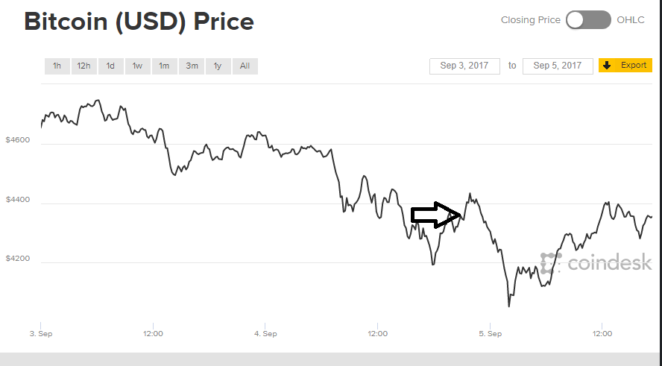The width and height of the screenshot is (662, 366).
Task: Choose the 1w range button
Action: tap(138, 66)
